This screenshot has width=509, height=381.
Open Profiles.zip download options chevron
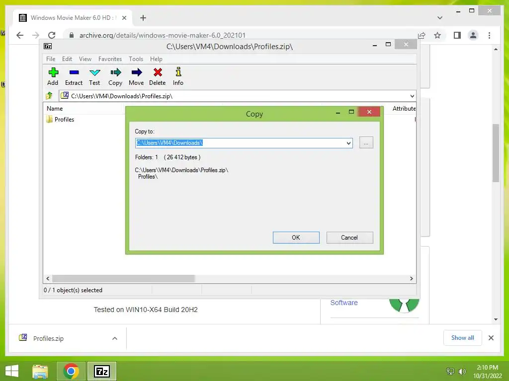click(115, 338)
